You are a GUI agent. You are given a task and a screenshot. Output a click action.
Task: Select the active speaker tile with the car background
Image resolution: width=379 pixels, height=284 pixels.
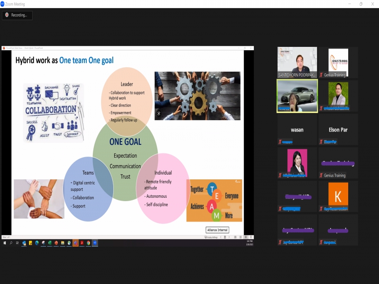click(297, 96)
